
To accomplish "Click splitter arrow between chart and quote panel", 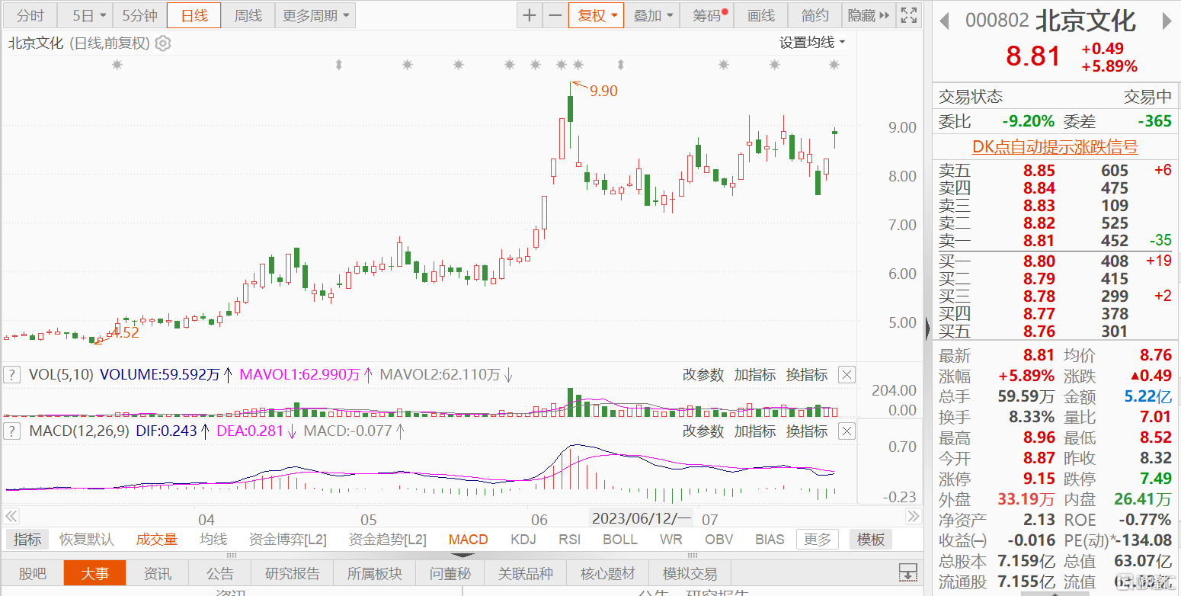I will click(x=927, y=329).
